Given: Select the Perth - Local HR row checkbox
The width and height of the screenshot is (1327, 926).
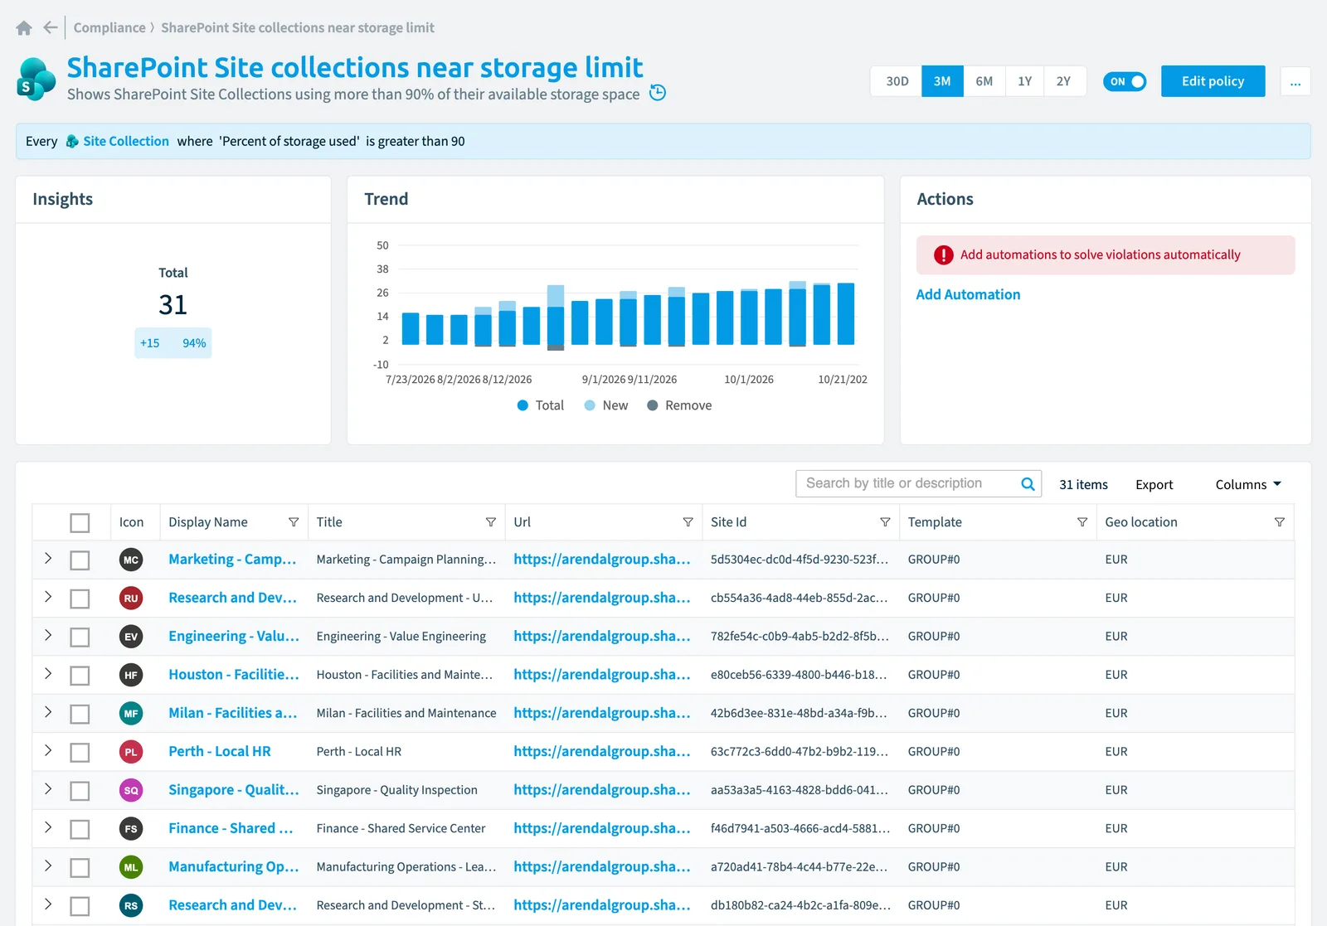Looking at the screenshot, I should pyautogui.click(x=80, y=753).
